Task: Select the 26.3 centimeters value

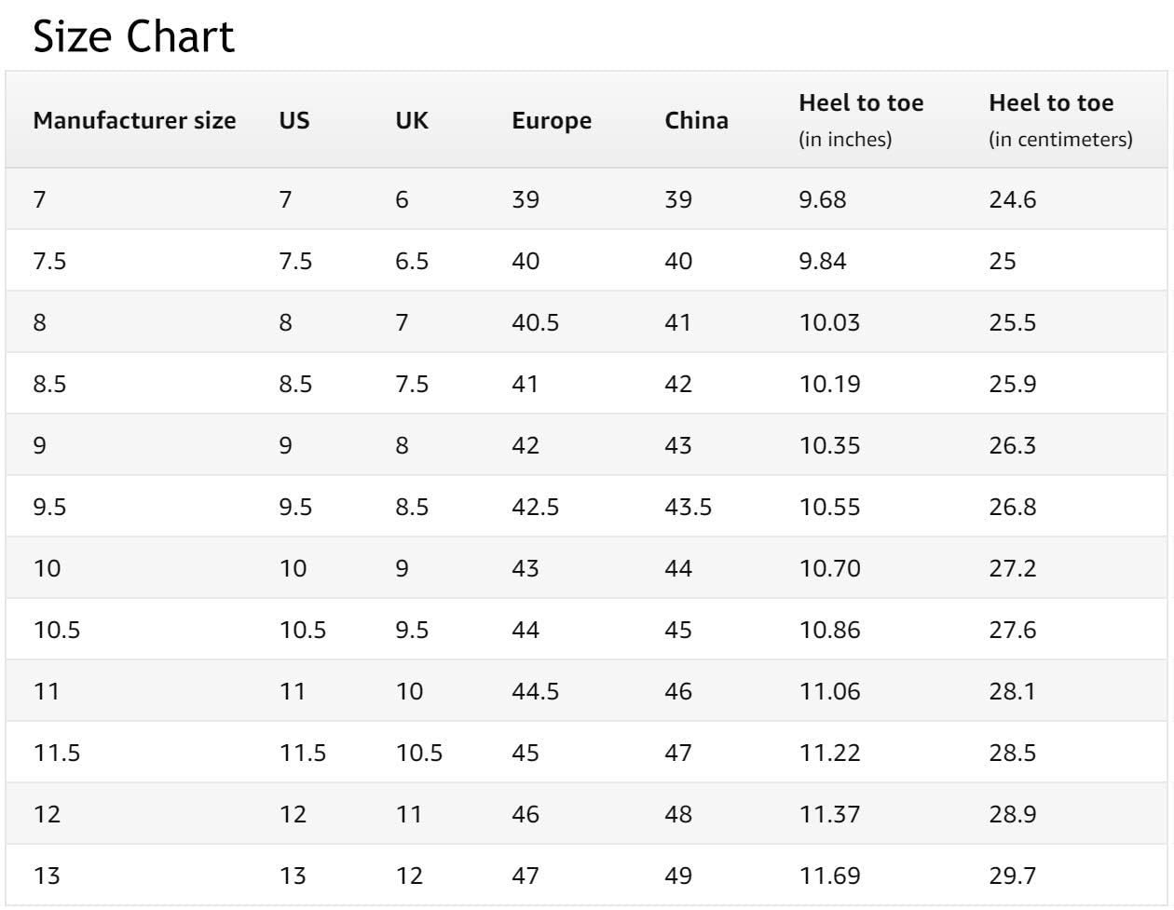Action: point(1012,446)
